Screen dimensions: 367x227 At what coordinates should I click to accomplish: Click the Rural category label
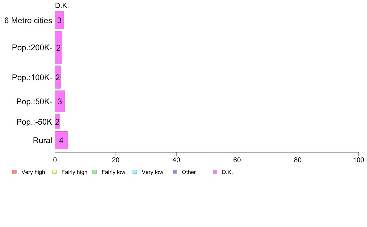point(42,140)
